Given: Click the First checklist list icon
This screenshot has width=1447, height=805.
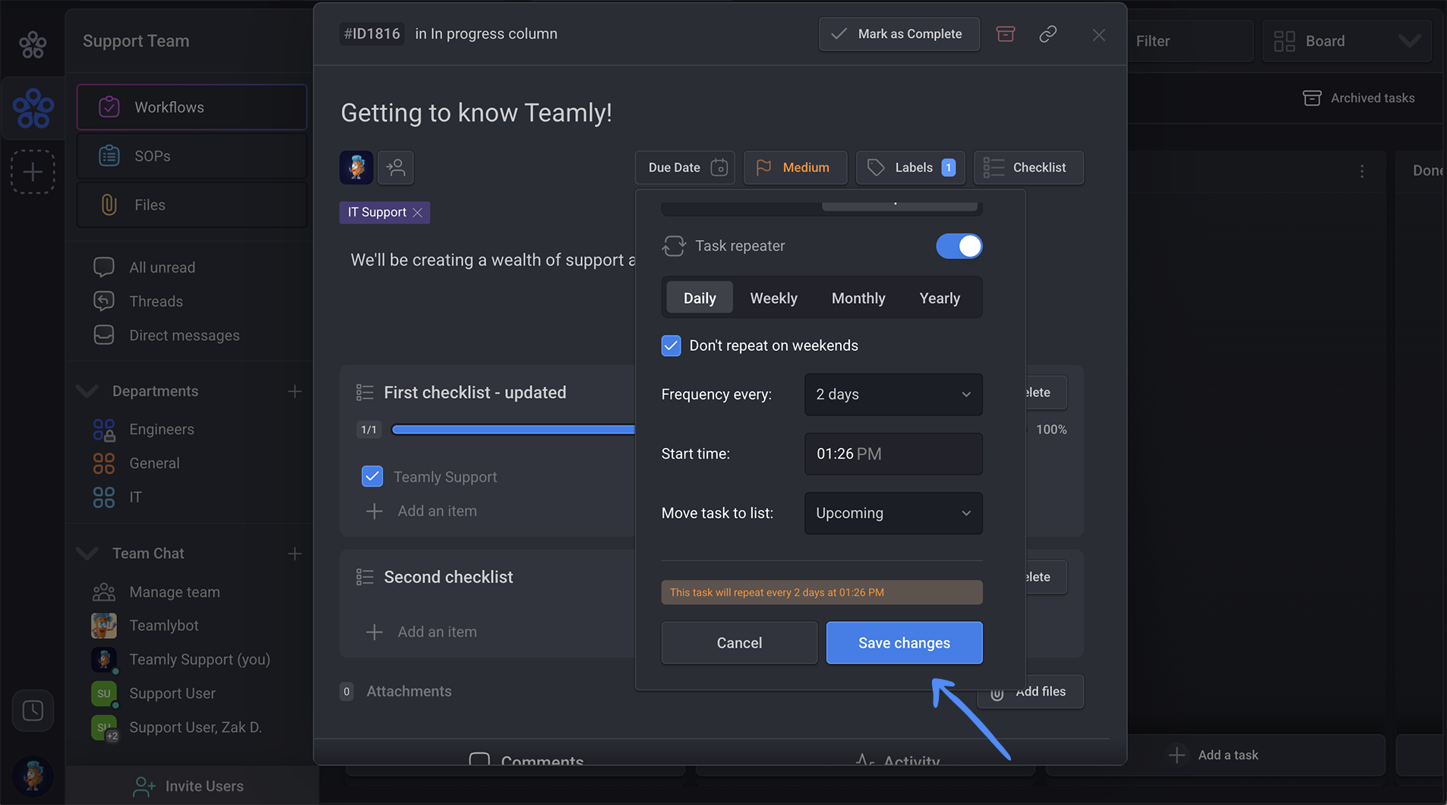Looking at the screenshot, I should pyautogui.click(x=365, y=393).
